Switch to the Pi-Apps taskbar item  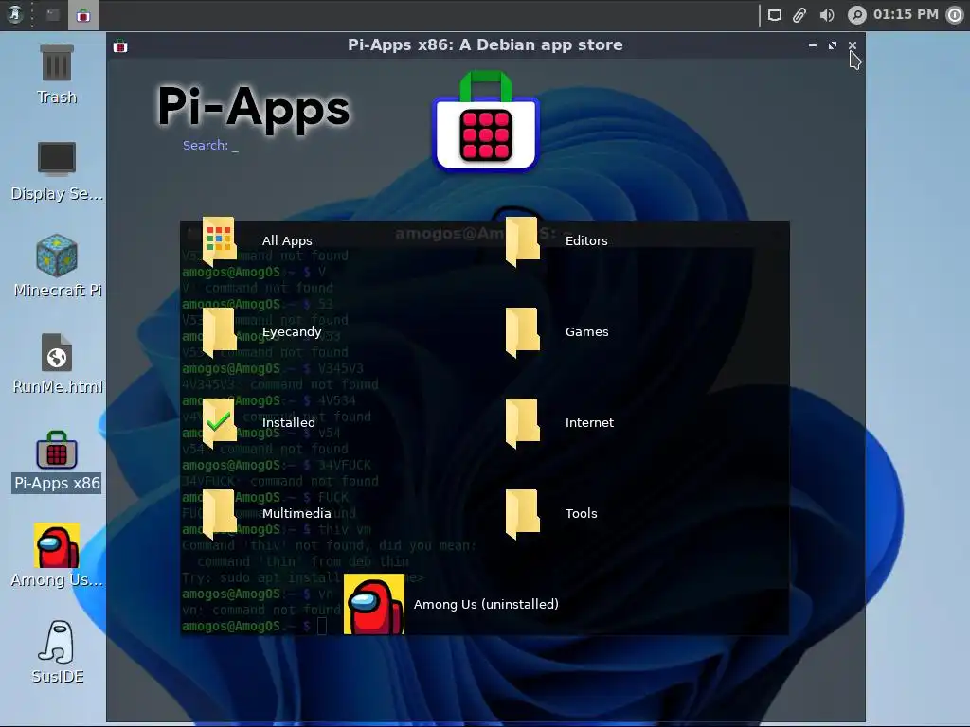click(83, 15)
